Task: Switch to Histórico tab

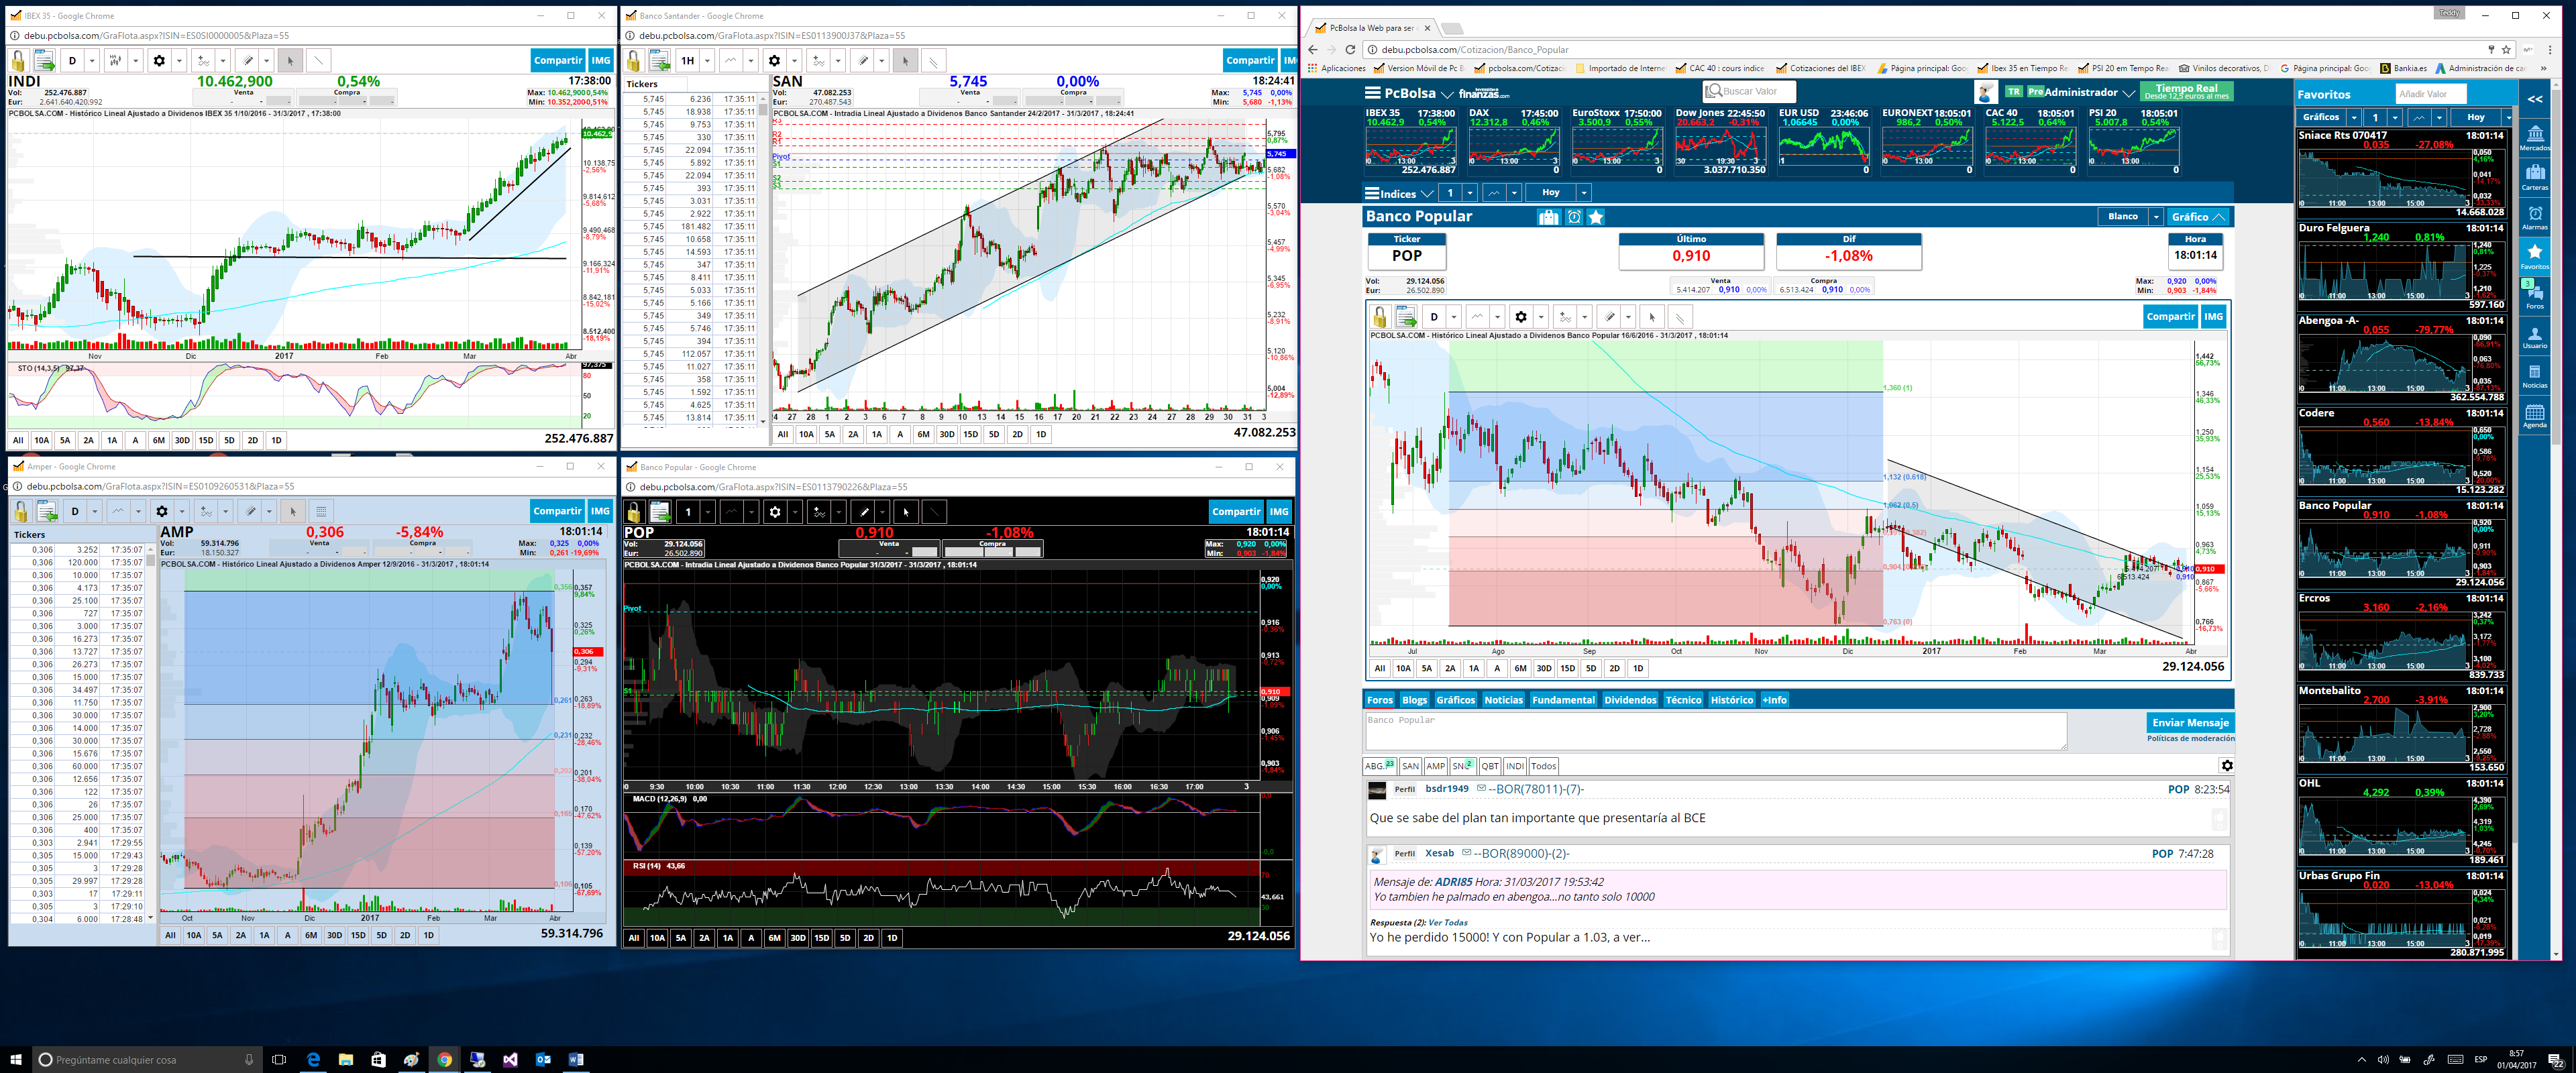Action: click(x=1731, y=700)
